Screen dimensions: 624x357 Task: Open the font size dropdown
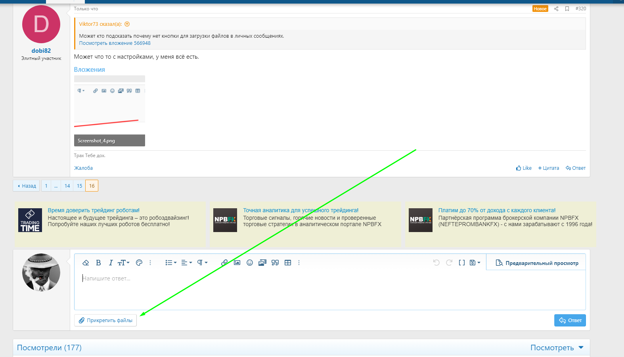click(123, 263)
